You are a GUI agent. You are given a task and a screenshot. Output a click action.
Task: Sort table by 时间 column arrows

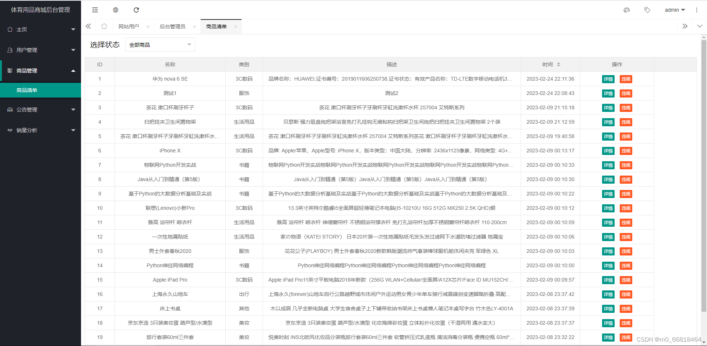coord(559,64)
